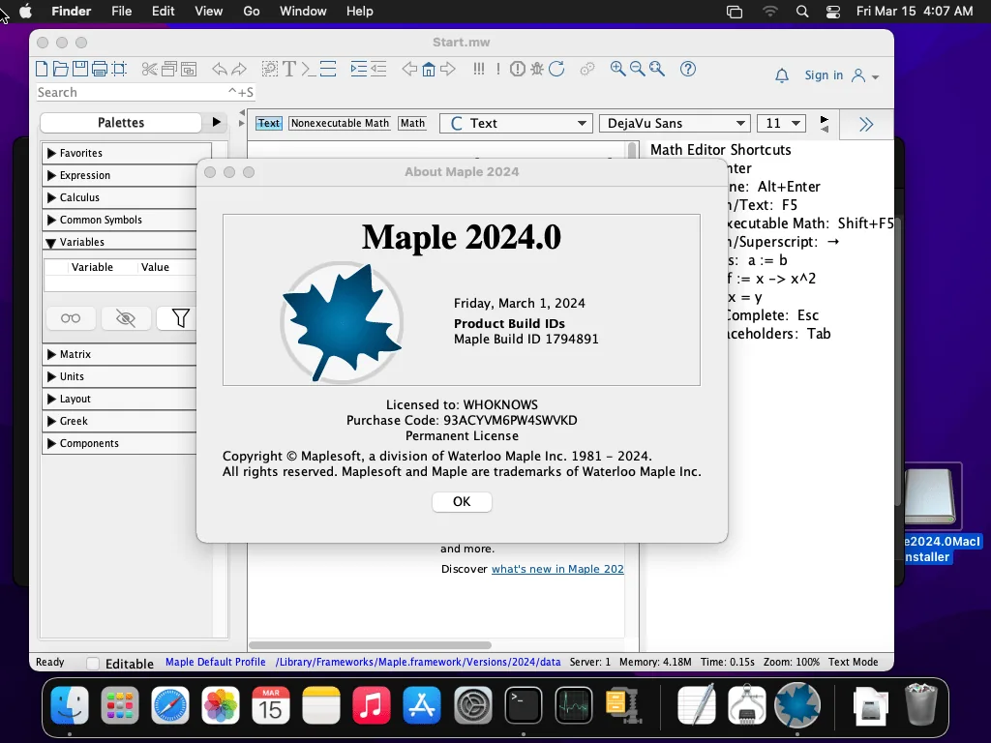The height and width of the screenshot is (743, 991).
Task: Interrupt computation with stop icon
Action: click(518, 69)
